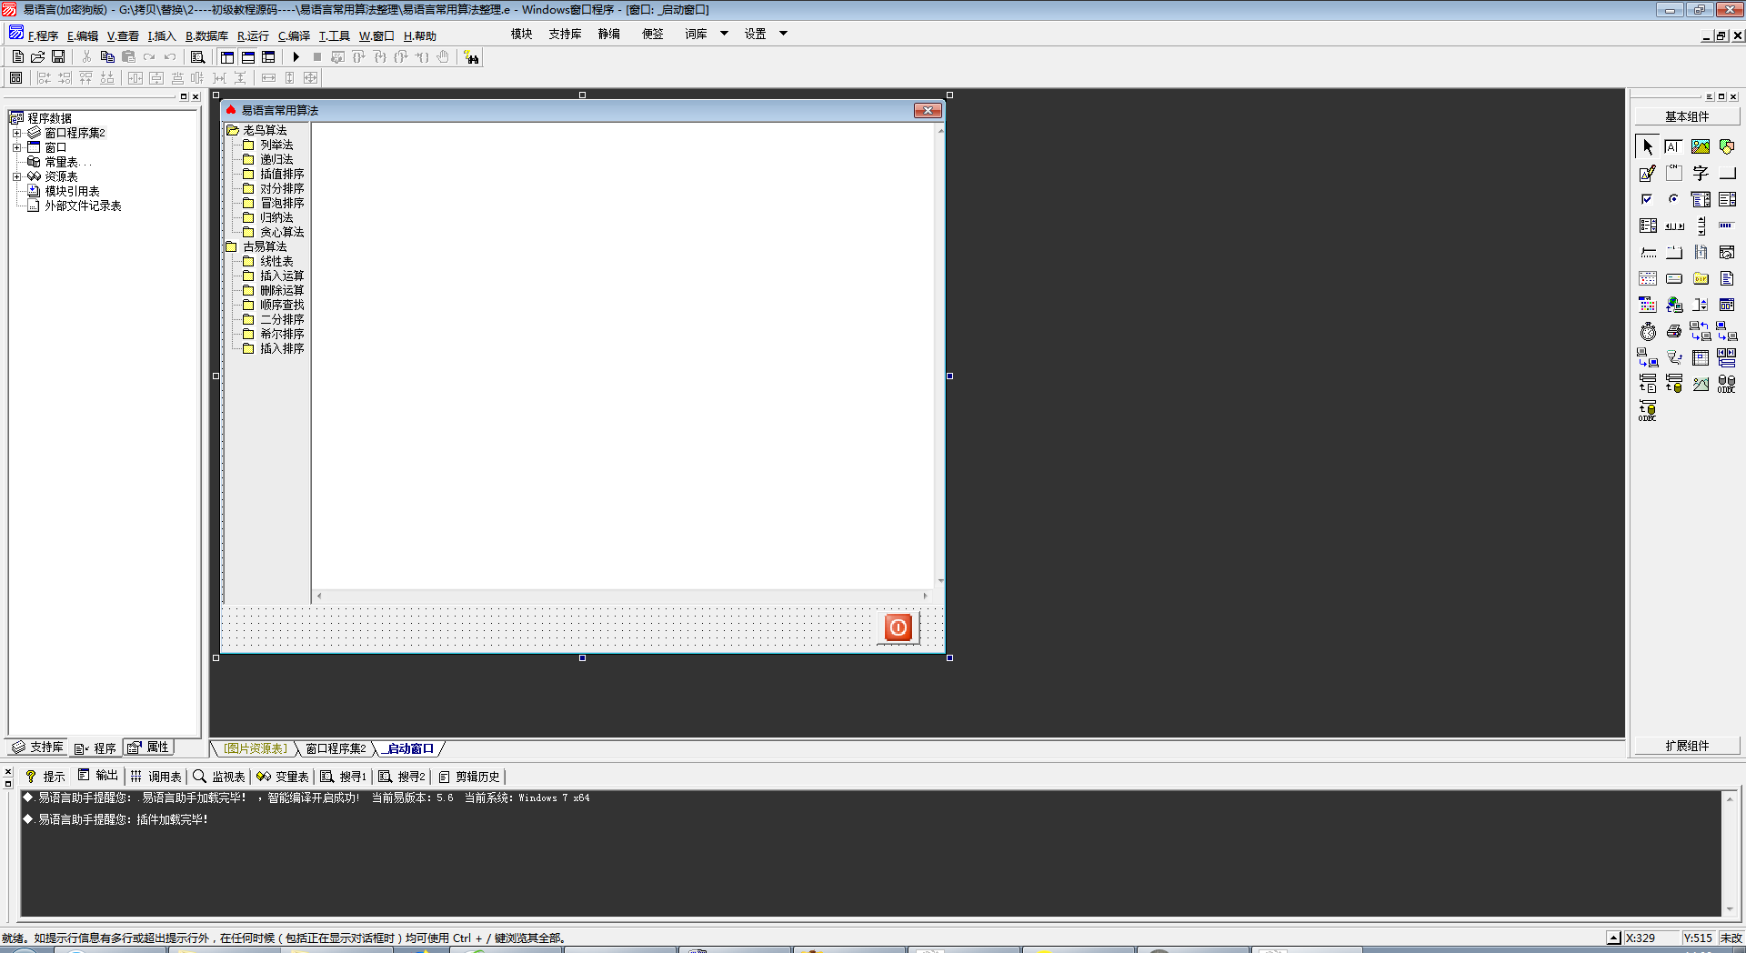Open the B.数据库 menu
The height and width of the screenshot is (953, 1746).
tap(206, 35)
